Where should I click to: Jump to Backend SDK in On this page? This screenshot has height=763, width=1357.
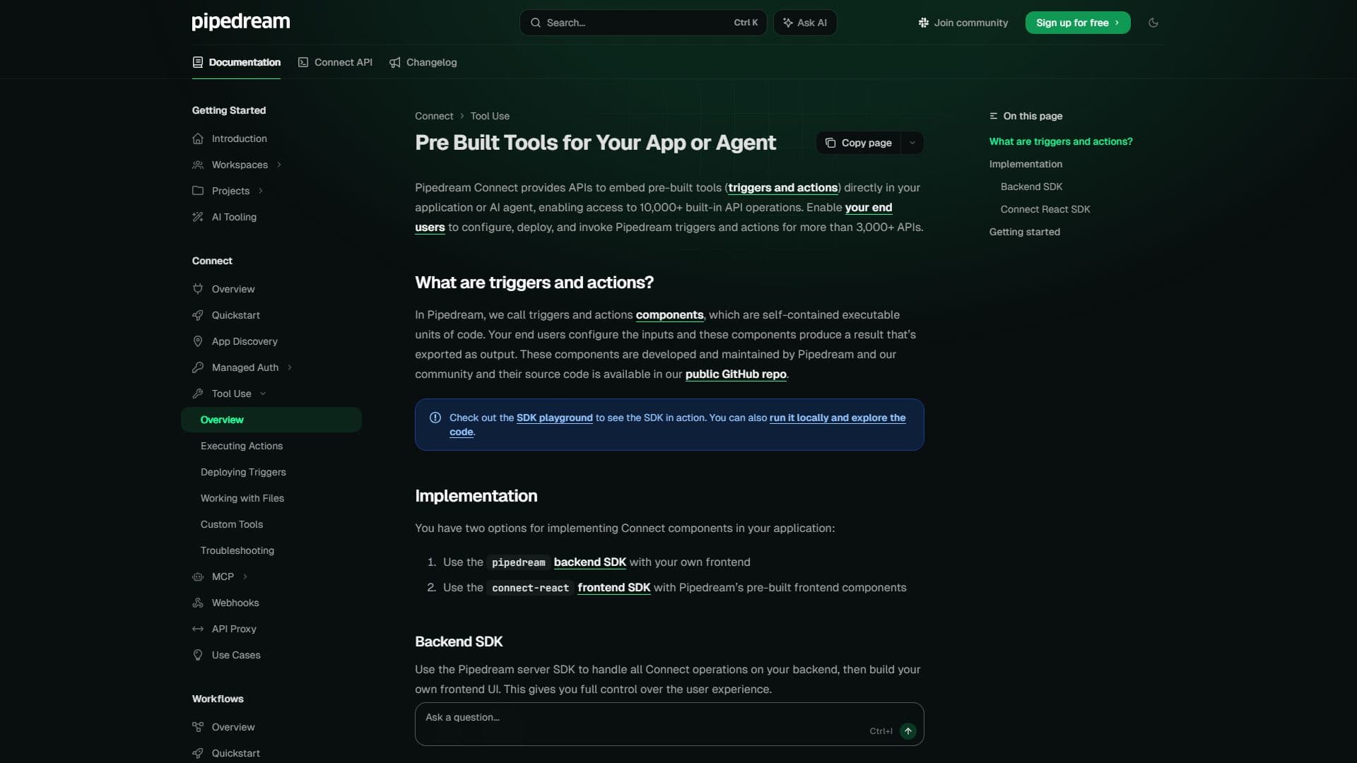(1031, 187)
